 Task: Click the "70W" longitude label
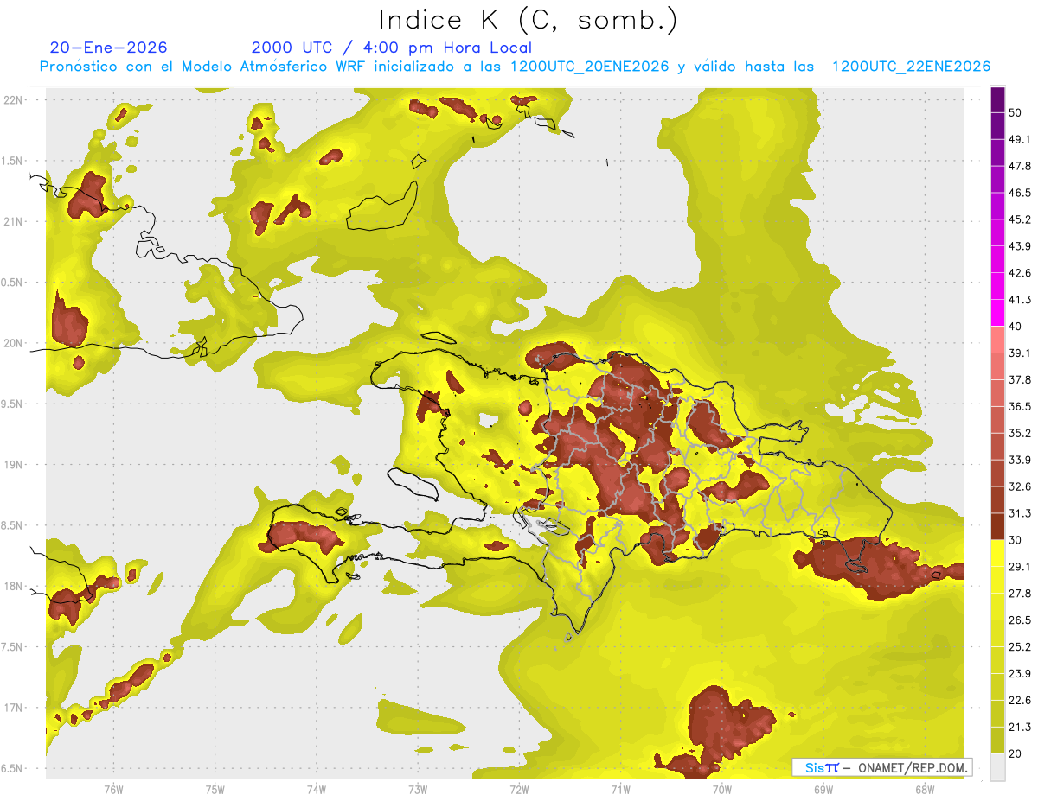click(722, 789)
